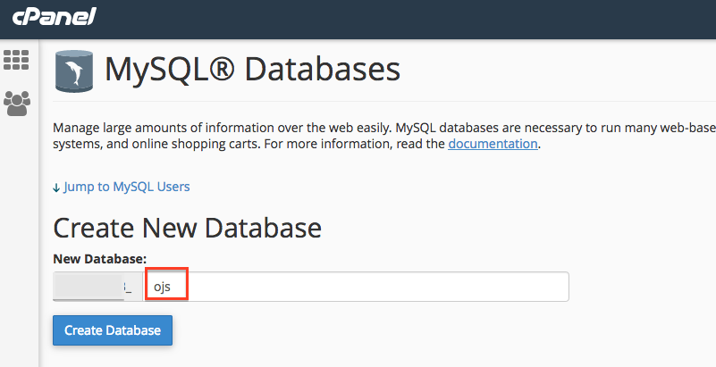This screenshot has width=716, height=367.
Task: Click the New Database field label
Action: pyautogui.click(x=99, y=258)
